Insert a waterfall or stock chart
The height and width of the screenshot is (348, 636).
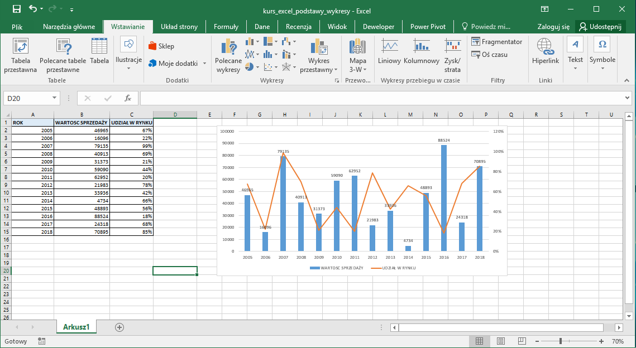coord(287,41)
